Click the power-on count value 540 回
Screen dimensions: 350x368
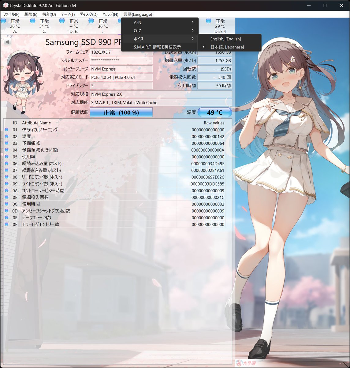point(214,77)
